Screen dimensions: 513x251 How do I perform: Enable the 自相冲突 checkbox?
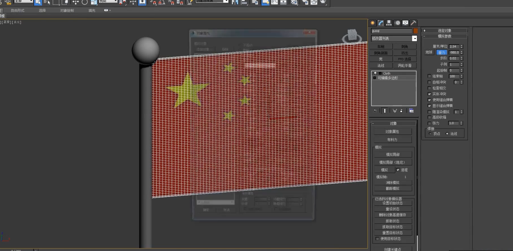click(x=429, y=82)
